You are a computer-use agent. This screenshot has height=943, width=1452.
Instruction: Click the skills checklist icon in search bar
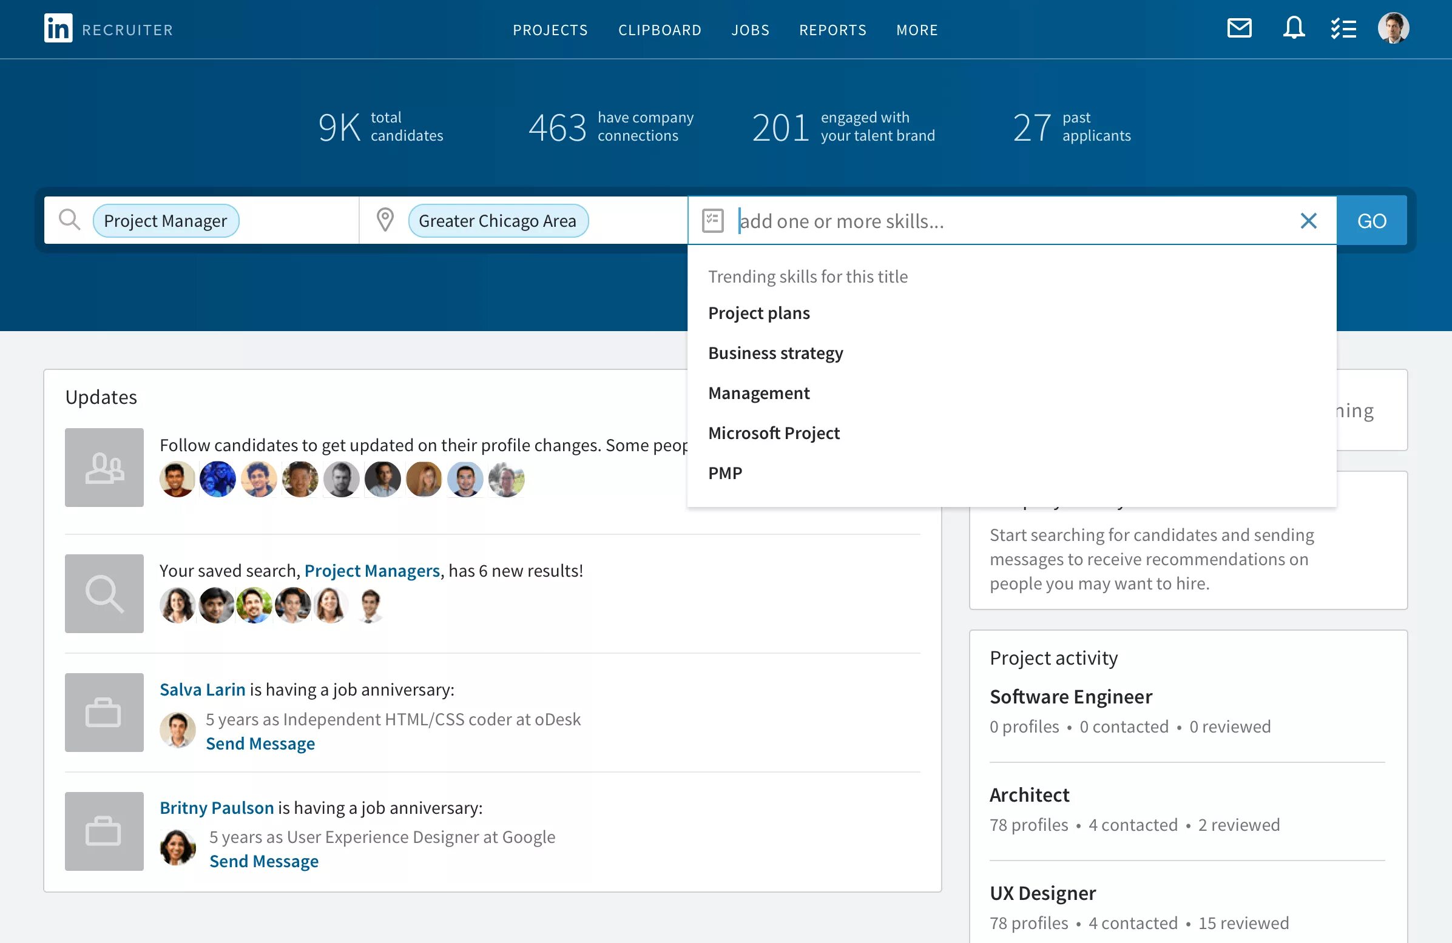coord(712,221)
